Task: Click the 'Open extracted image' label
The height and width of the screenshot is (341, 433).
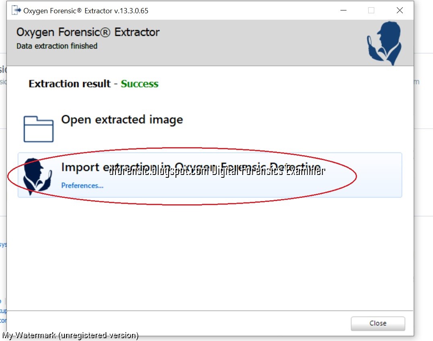Action: 122,120
